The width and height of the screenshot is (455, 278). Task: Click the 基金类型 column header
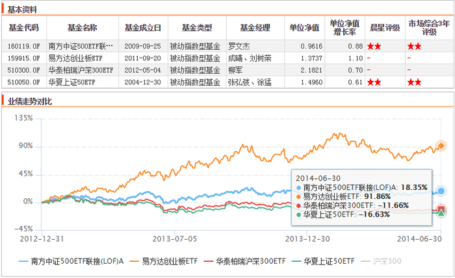pyautogui.click(x=197, y=28)
